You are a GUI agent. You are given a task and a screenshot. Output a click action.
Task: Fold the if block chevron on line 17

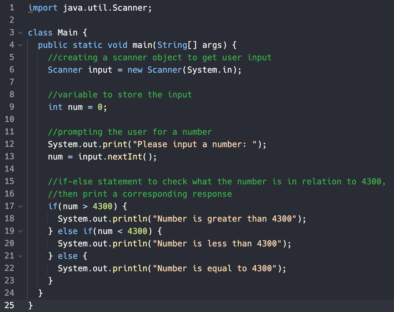[20, 206]
